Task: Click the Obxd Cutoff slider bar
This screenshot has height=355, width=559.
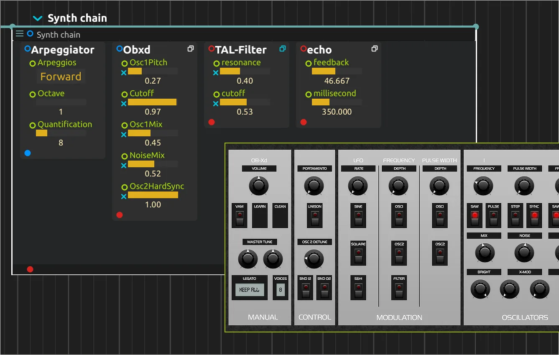Action: pos(153,102)
